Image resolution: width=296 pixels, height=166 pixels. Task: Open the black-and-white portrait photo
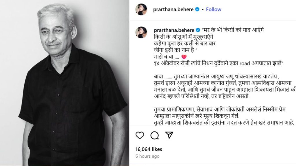(x=64, y=83)
